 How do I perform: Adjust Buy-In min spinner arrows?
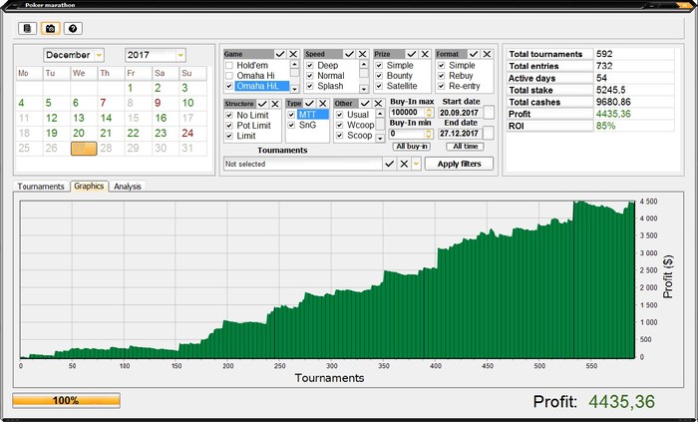[x=429, y=134]
